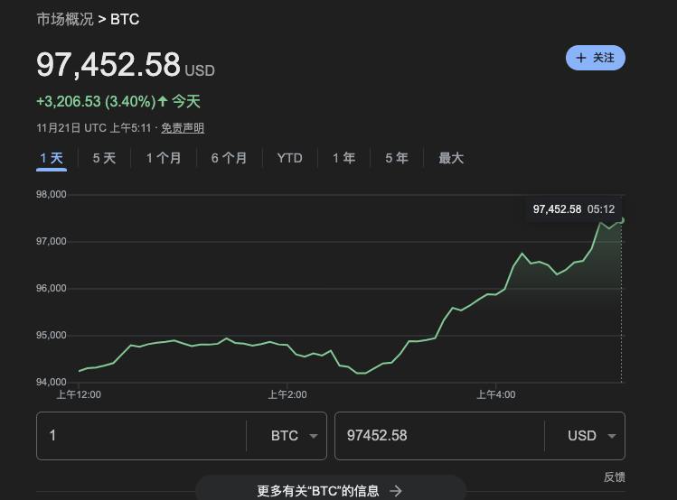Screen dimensions: 677x500
Task: Click the 上午2:00 time label
Action: [287, 394]
